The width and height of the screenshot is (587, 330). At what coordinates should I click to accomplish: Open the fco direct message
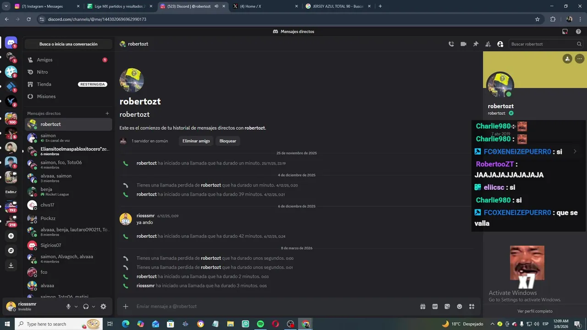(x=68, y=272)
